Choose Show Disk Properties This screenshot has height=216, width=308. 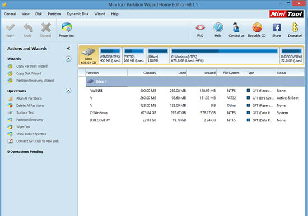pyautogui.click(x=31, y=134)
